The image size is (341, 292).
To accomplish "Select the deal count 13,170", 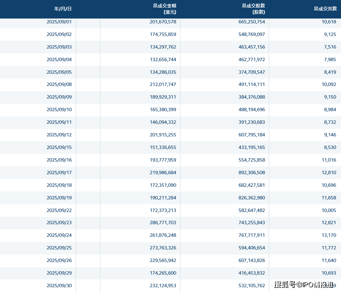I will [x=329, y=236].
